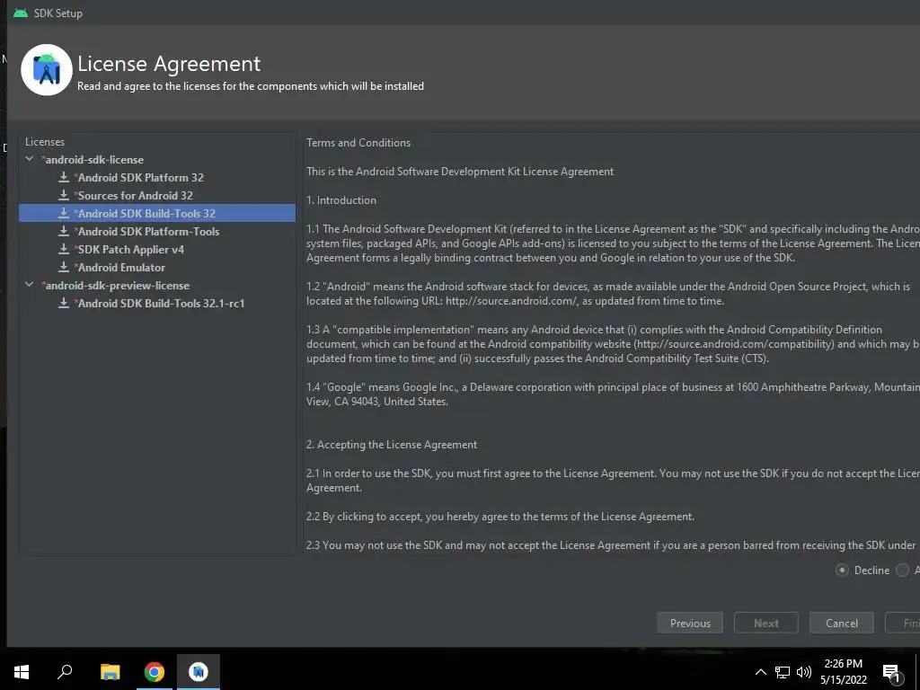Click download icon beside Android SDK Platform 32

click(64, 177)
